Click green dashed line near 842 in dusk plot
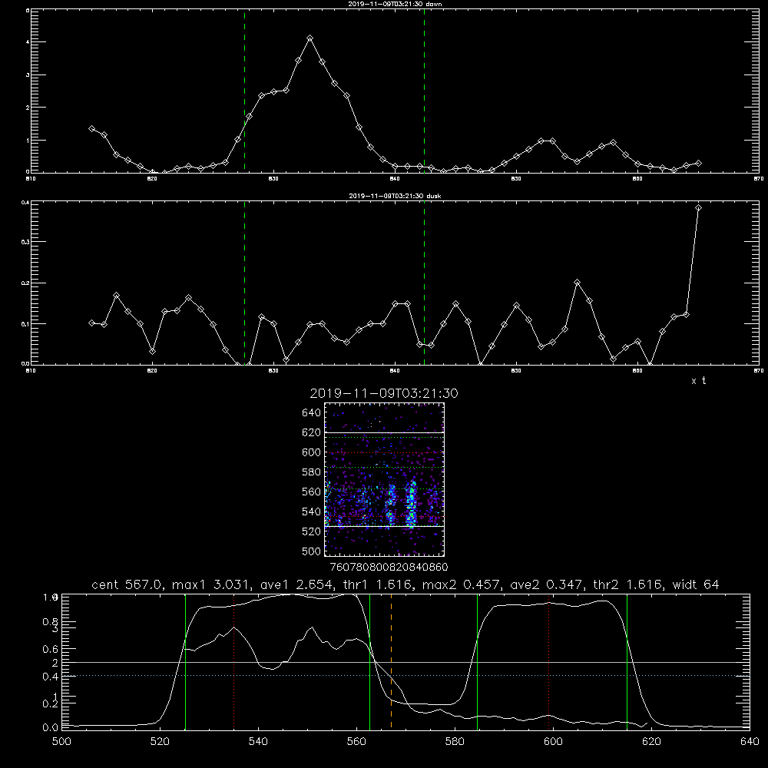The width and height of the screenshot is (768, 768). coord(424,283)
